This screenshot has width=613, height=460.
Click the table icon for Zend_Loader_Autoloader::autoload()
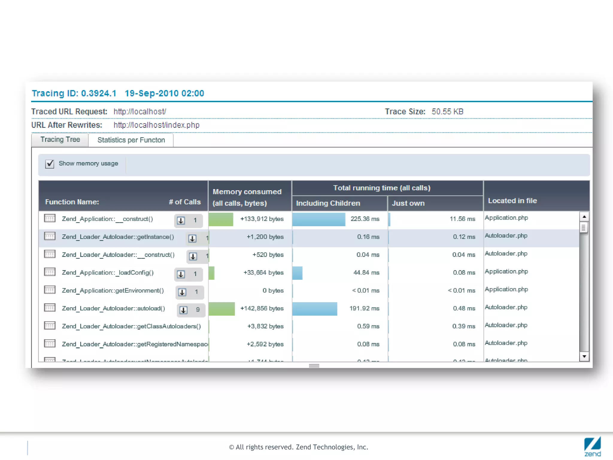(50, 308)
